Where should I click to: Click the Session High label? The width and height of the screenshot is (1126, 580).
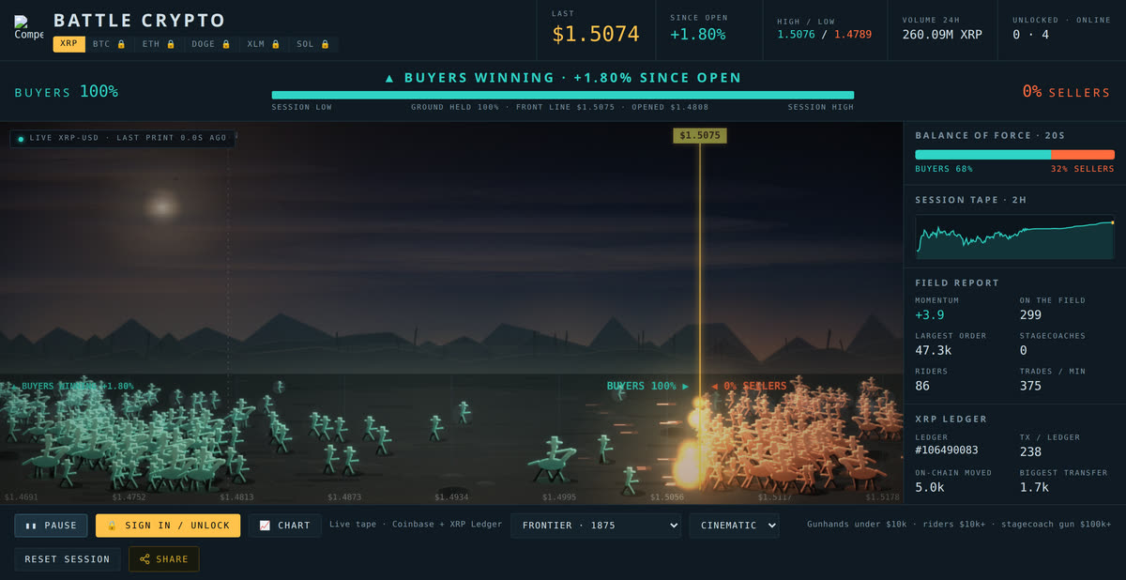(821, 107)
